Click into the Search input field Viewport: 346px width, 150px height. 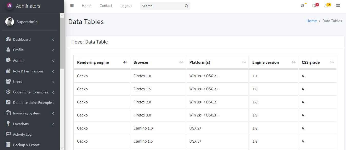162,6
